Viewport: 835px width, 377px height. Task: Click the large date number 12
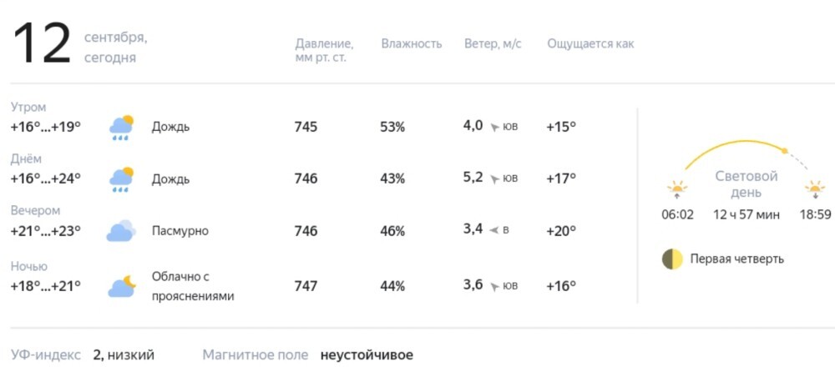click(x=42, y=45)
